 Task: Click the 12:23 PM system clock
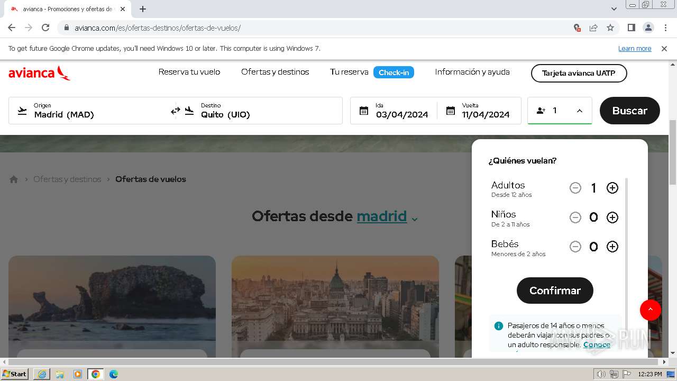pos(650,374)
